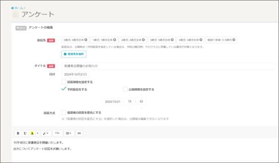Enable 保護者の回答を匿名にする

(64, 112)
